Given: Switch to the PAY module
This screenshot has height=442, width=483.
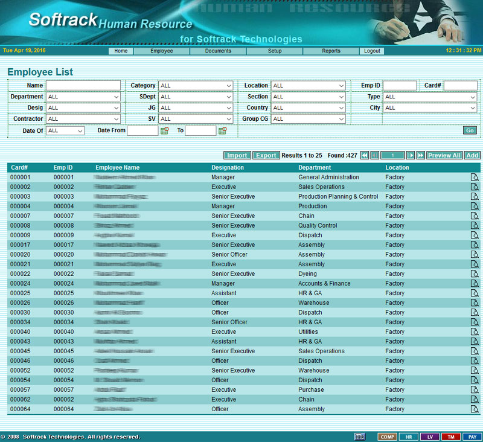Looking at the screenshot, I should click(471, 437).
